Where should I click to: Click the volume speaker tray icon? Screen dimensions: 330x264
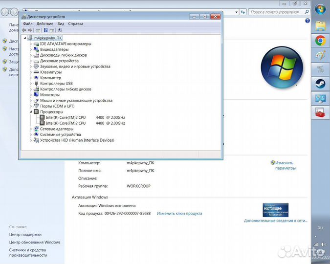pyautogui.click(x=324, y=244)
